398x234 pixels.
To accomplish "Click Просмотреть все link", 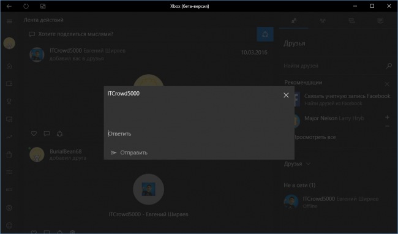I will click(315, 137).
